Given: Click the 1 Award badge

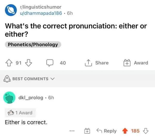Looking at the screenshot, I should pyautogui.click(x=20, y=113).
